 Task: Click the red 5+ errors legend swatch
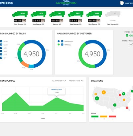pyautogui.click(x=112, y=116)
